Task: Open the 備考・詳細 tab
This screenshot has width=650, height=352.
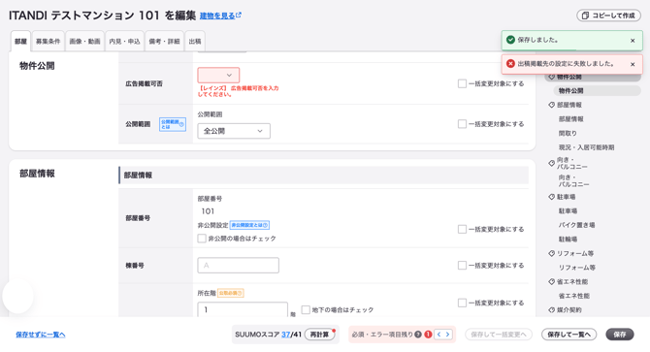Action: (x=164, y=42)
